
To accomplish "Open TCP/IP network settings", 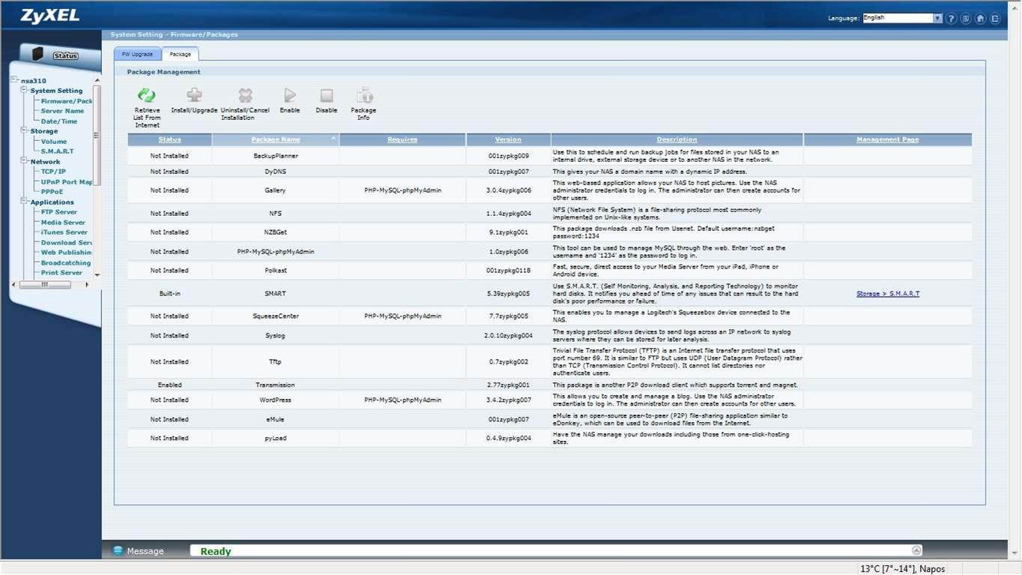I will point(53,172).
